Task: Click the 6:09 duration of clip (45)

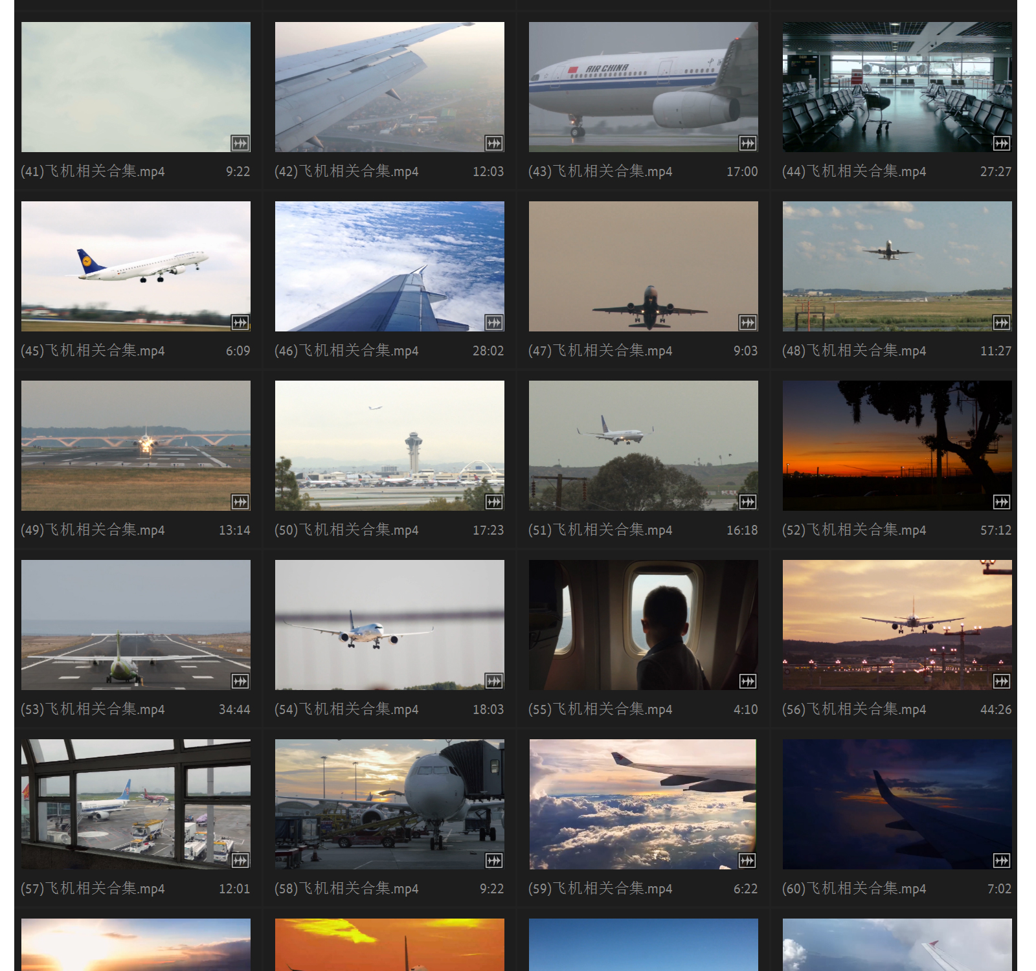Action: pos(238,351)
